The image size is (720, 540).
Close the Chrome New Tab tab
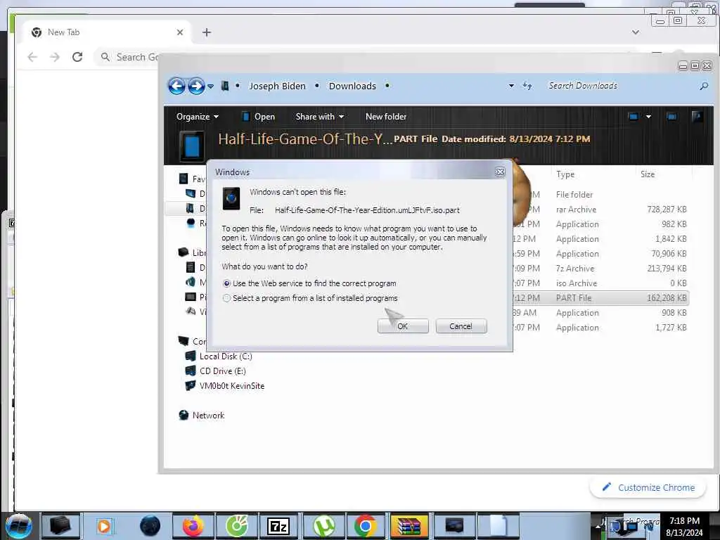(180, 32)
